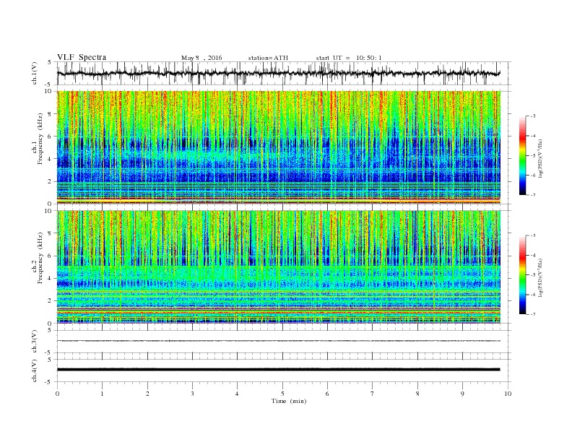Click time axis tick label "9"

pyautogui.click(x=462, y=394)
